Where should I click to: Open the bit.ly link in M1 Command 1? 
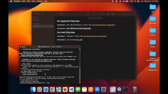click(x=103, y=25)
